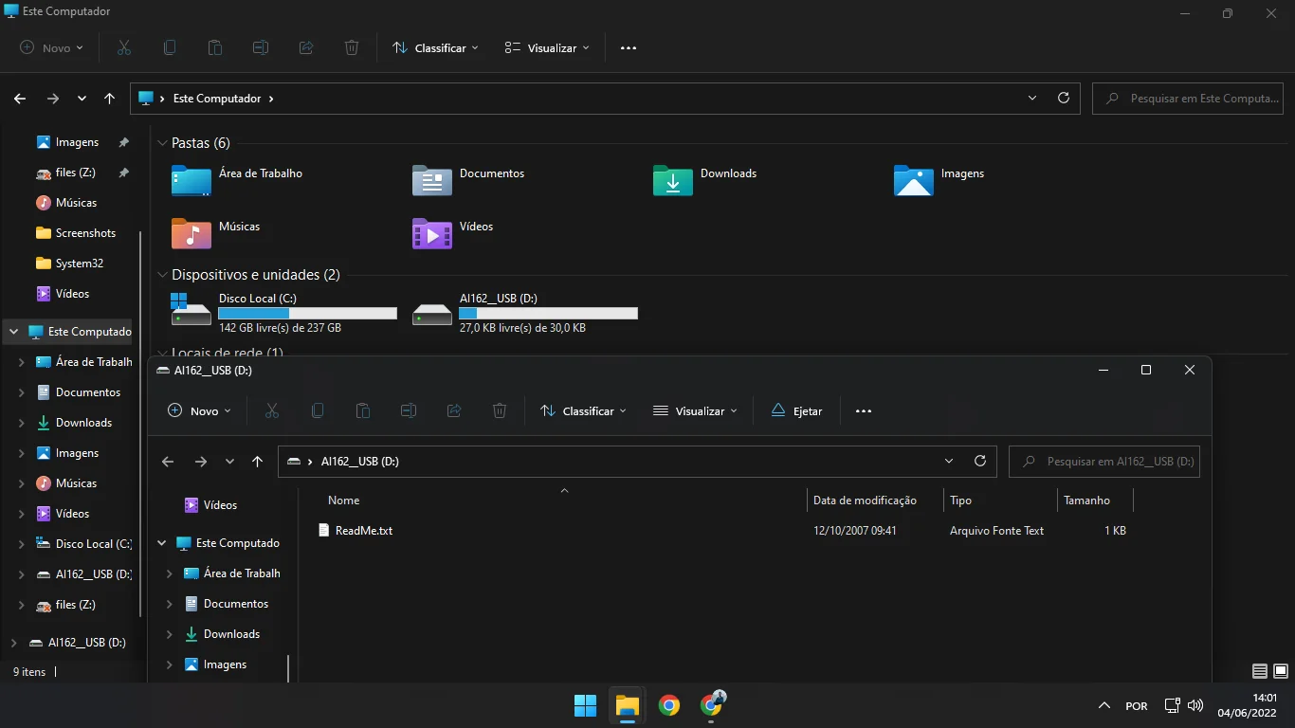
Task: Click the Este Computador search box
Action: coord(1188,99)
